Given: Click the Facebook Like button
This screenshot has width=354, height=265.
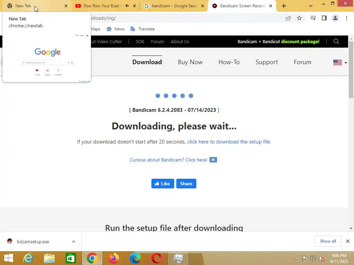Looking at the screenshot, I should pyautogui.click(x=162, y=184).
